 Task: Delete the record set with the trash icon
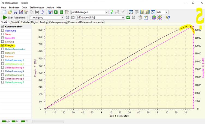click(140, 17)
